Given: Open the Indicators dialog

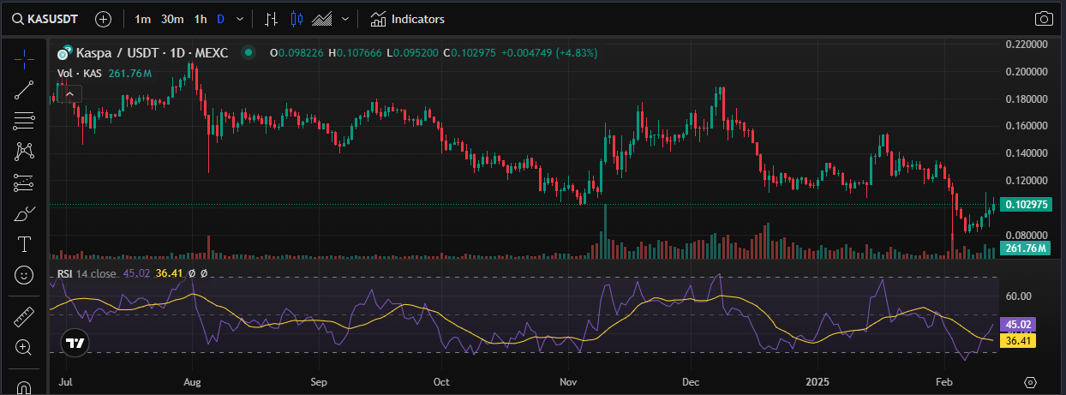Looking at the screenshot, I should pos(408,19).
